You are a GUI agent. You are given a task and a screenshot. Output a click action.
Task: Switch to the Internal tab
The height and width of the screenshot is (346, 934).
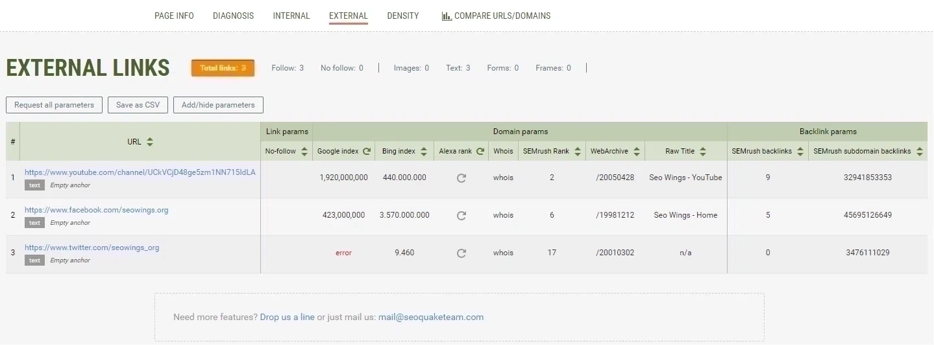click(291, 16)
